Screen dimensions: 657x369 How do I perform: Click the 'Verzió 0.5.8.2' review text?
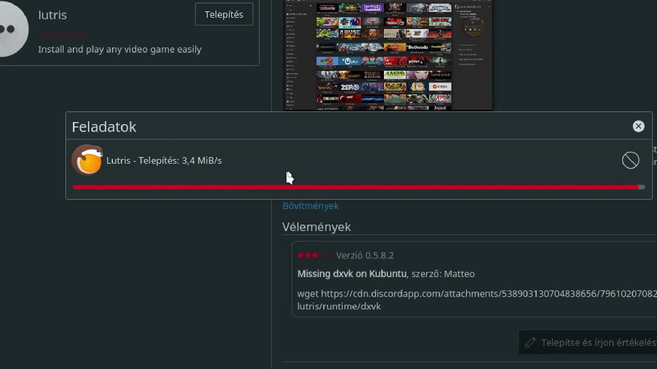point(365,255)
